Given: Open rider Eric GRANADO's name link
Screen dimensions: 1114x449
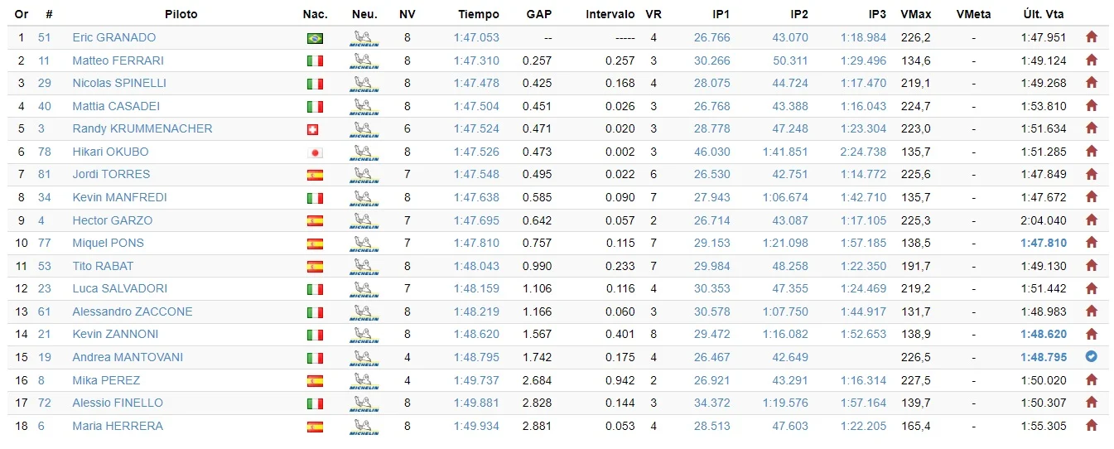Looking at the screenshot, I should (113, 37).
